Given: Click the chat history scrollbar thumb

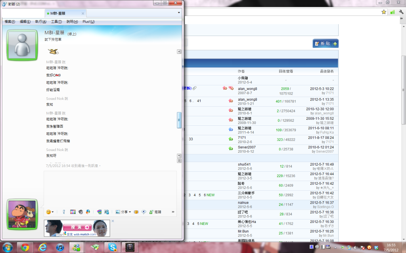Looking at the screenshot, I should [179, 120].
